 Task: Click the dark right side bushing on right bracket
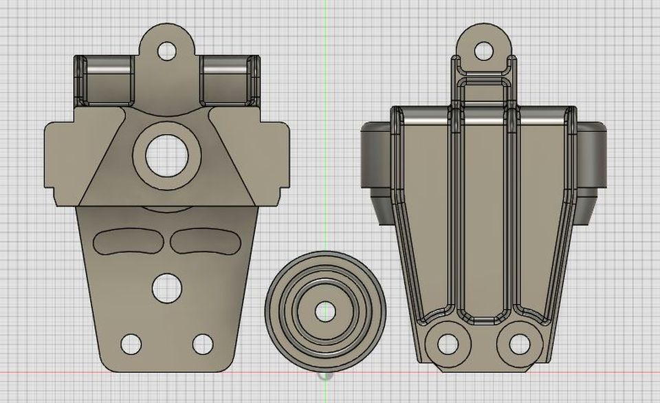coord(593,160)
